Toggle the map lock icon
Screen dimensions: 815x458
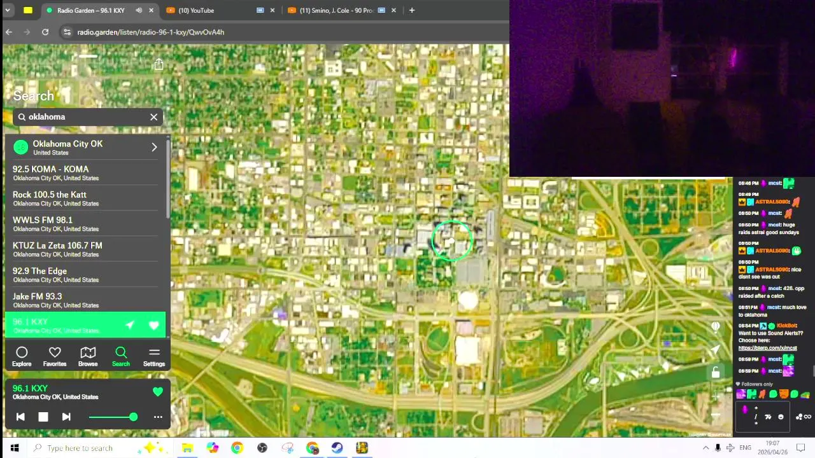(716, 372)
